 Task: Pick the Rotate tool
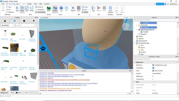pyautogui.click(x=32, y=9)
